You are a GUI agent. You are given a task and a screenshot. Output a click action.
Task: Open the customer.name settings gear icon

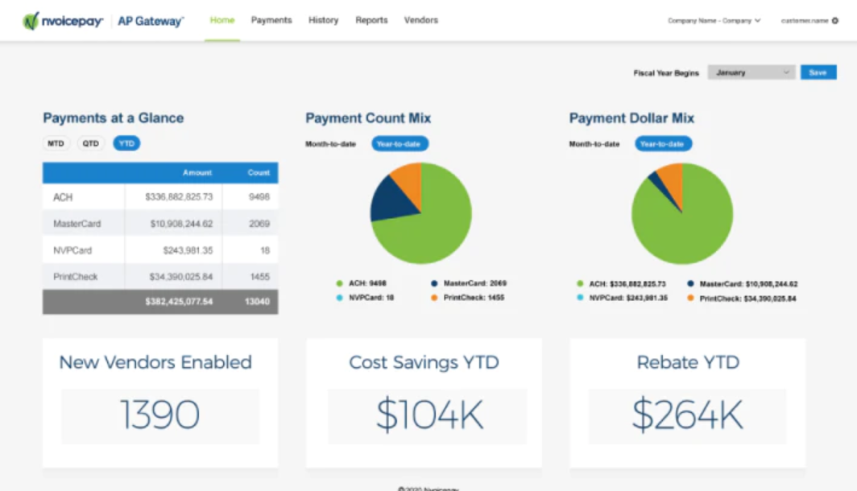tap(833, 21)
